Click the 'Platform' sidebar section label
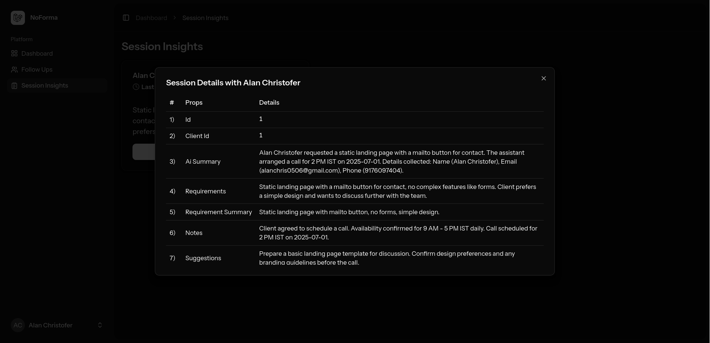 click(x=22, y=39)
